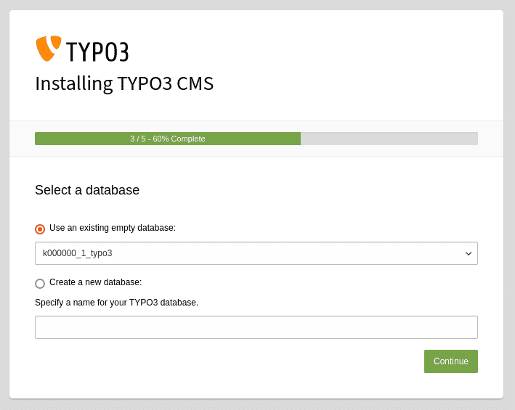This screenshot has height=410, width=515.
Task: Focus the new database name input field
Action: (x=256, y=327)
